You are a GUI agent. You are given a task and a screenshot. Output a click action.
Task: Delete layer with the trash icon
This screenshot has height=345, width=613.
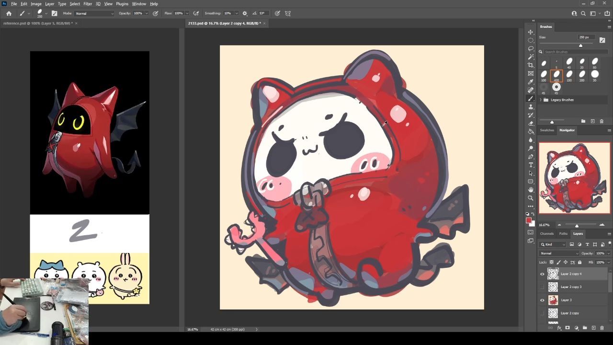(602, 328)
